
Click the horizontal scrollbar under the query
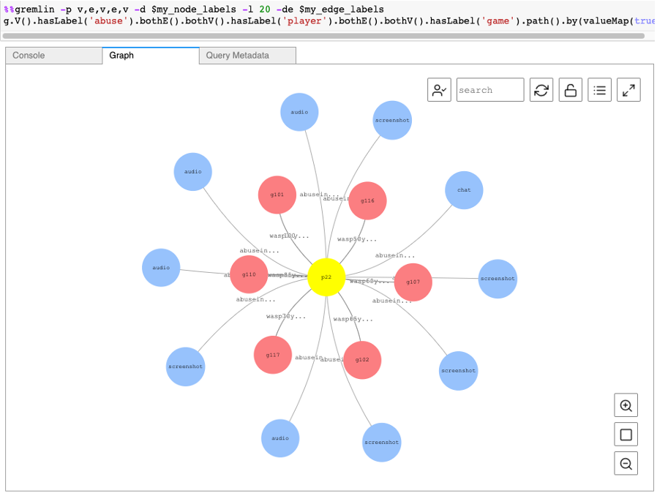323,36
